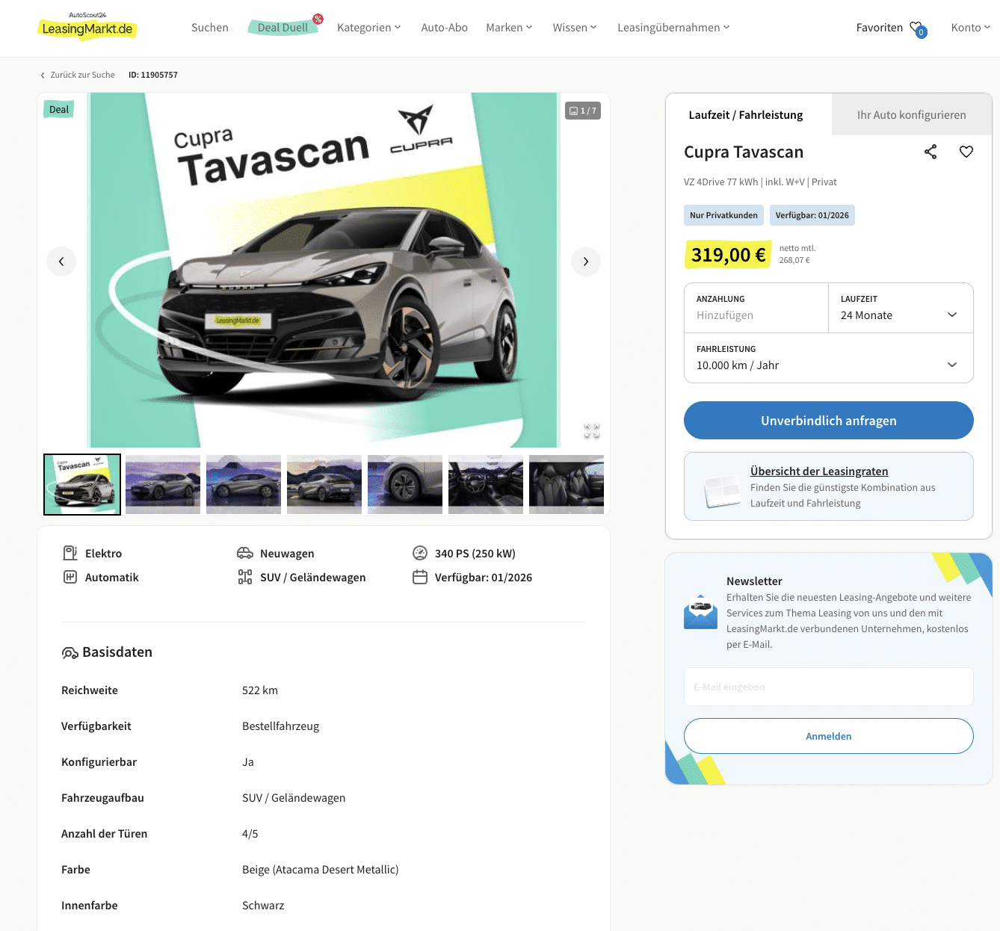Click the SUV / Geländewagen body icon

point(245,577)
